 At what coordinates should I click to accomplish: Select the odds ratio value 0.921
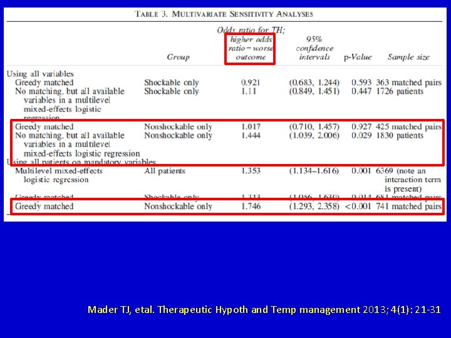[x=251, y=83]
